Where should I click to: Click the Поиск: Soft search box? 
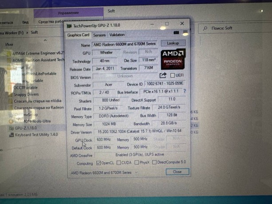[234, 28]
